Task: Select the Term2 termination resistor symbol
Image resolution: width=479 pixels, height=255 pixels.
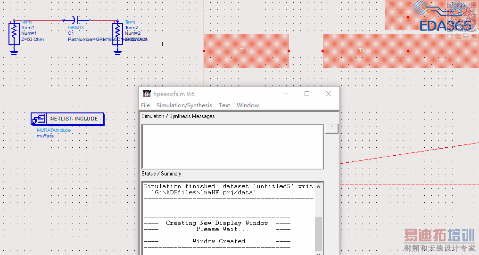Action: pos(117,33)
